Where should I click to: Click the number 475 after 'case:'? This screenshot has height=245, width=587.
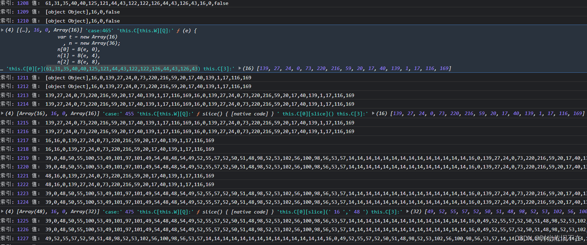click(129, 212)
